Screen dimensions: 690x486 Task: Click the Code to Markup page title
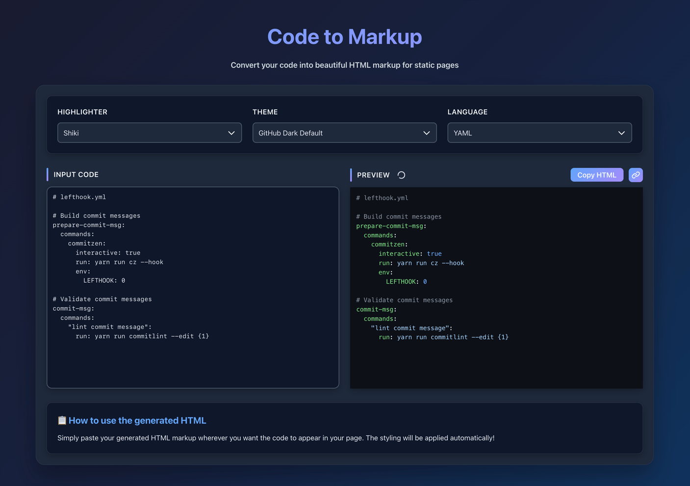pyautogui.click(x=345, y=36)
